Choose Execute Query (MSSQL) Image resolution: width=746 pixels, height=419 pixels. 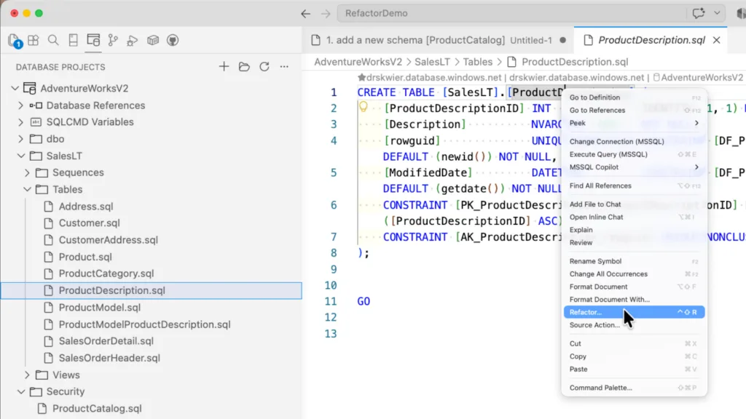(635, 154)
